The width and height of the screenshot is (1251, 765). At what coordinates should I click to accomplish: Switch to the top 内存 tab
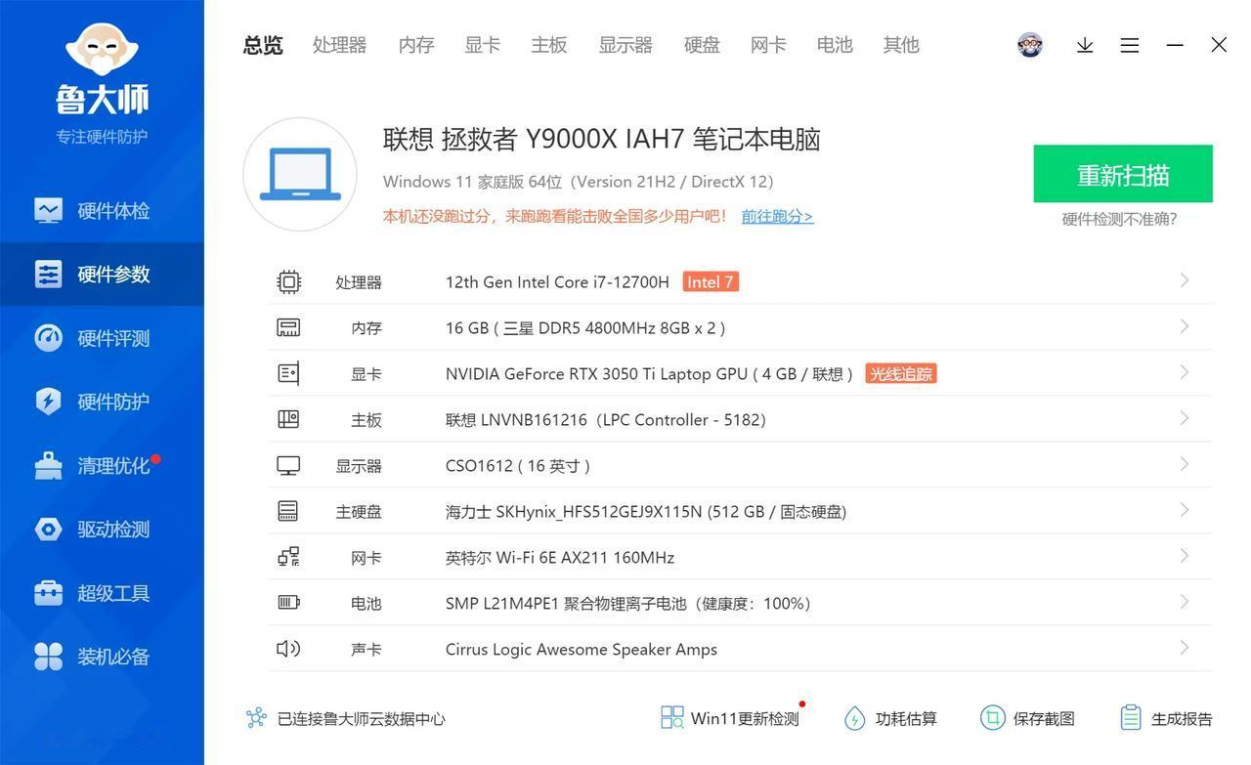click(x=416, y=45)
